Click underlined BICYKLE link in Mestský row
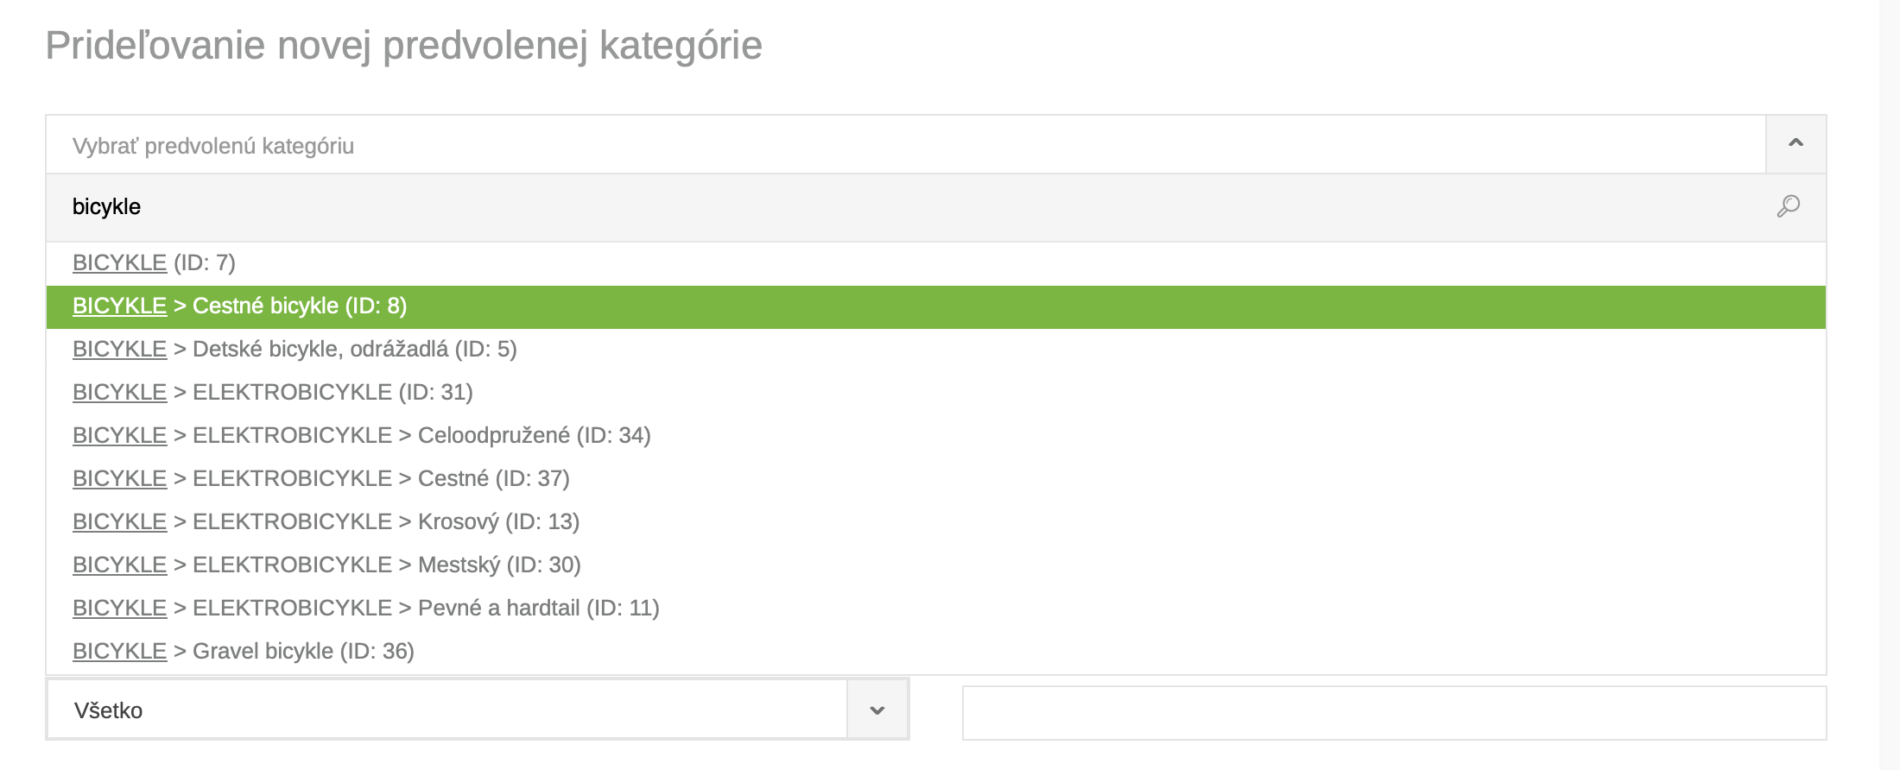Screen dimensions: 1900x770 click(119, 565)
